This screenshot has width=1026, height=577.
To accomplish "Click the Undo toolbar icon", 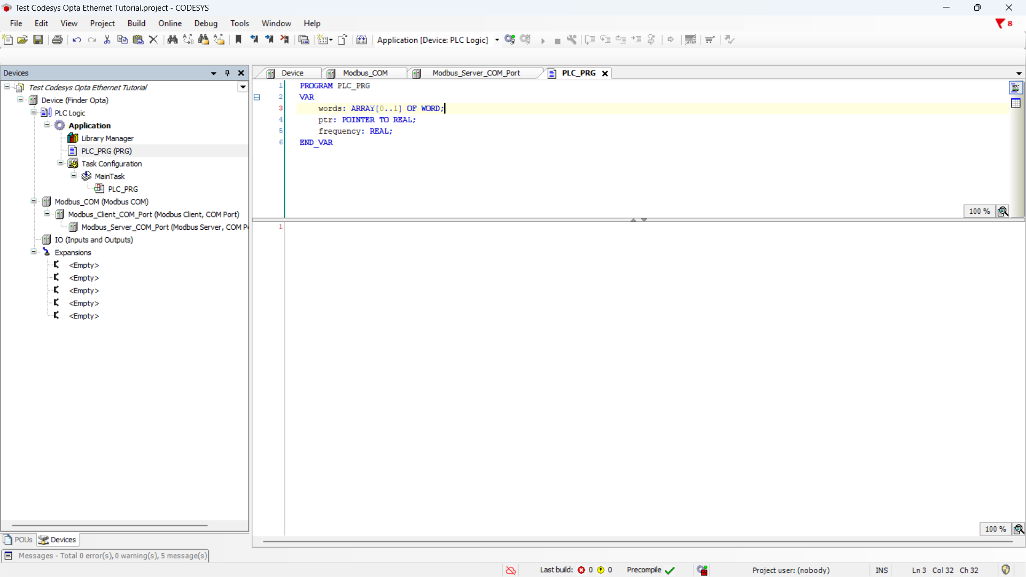I will pyautogui.click(x=76, y=40).
